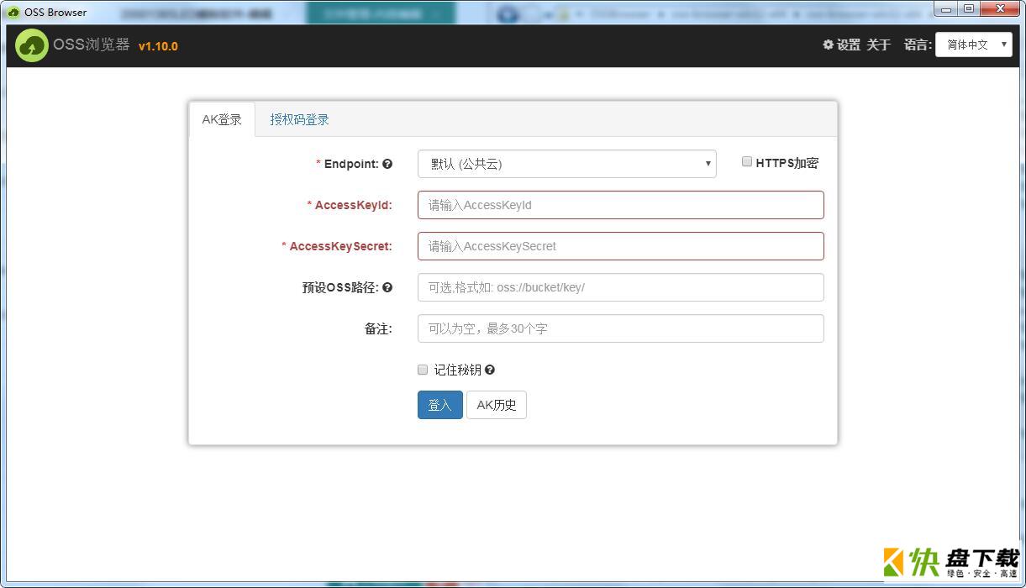Open the AK历史 history button

pyautogui.click(x=497, y=405)
